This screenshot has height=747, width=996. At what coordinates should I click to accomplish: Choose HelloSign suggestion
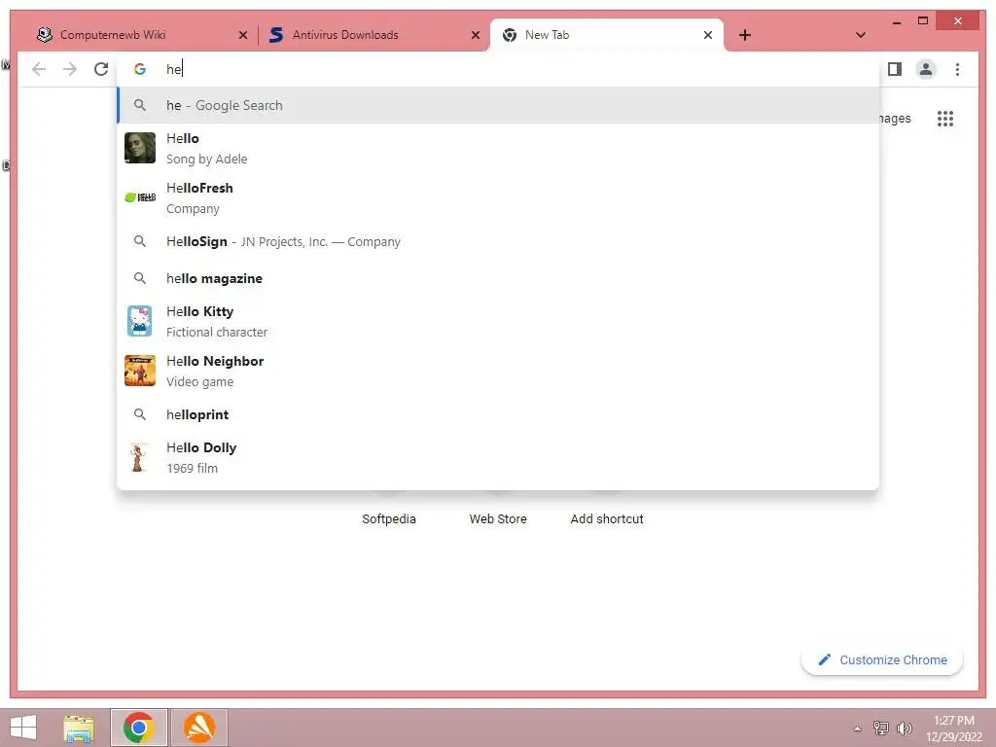(x=499, y=241)
